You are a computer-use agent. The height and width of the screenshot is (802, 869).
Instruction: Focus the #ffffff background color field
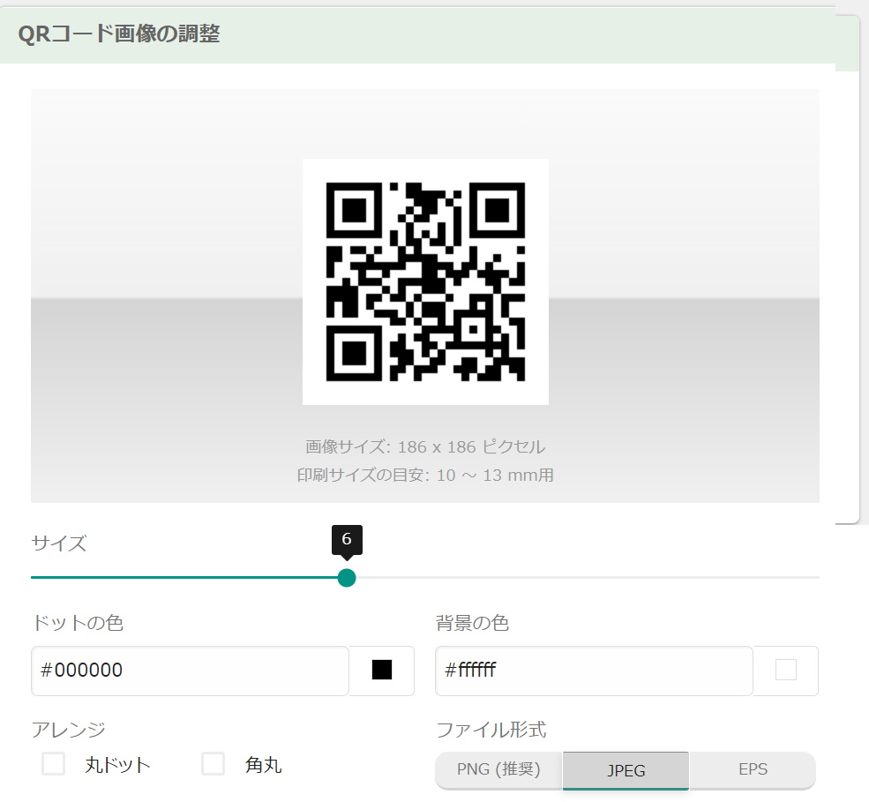[x=594, y=671]
